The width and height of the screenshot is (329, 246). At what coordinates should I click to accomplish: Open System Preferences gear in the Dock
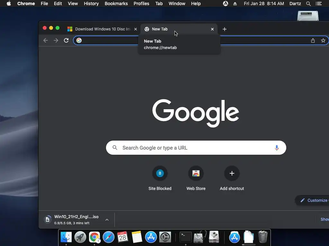165,237
